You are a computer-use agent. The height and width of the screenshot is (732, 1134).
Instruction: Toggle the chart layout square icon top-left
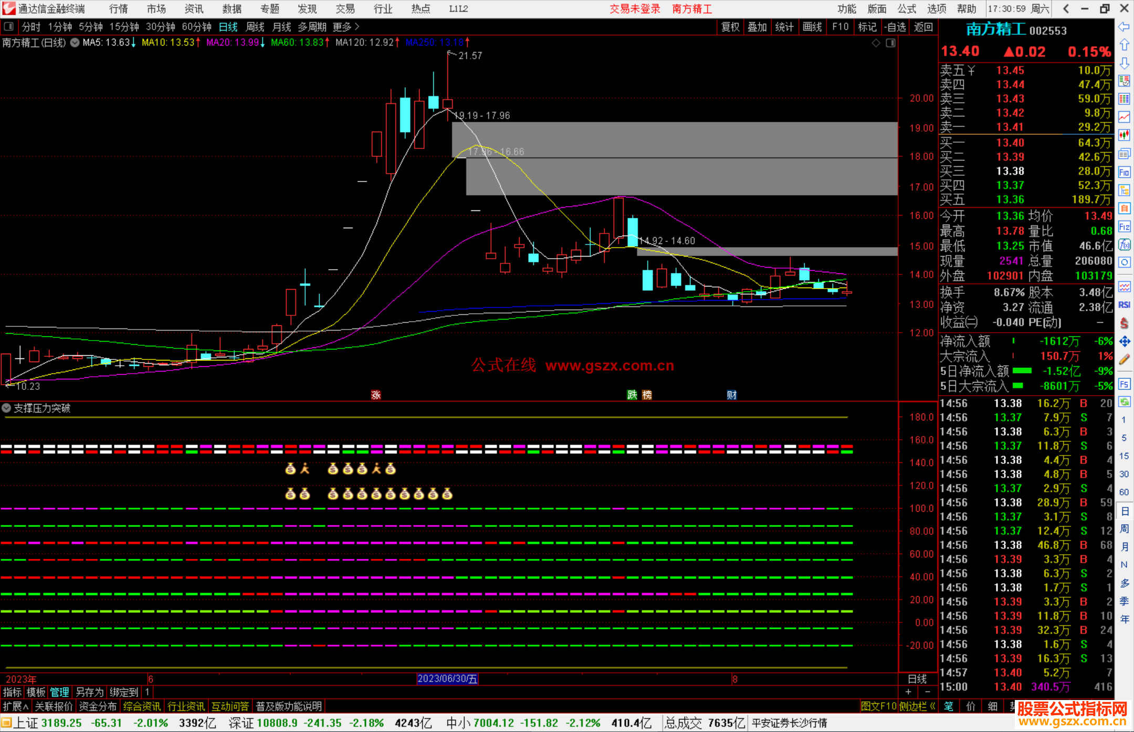(8, 26)
